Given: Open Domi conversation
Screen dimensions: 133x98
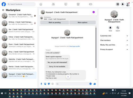Looking at the screenshot, I should 19,45.
